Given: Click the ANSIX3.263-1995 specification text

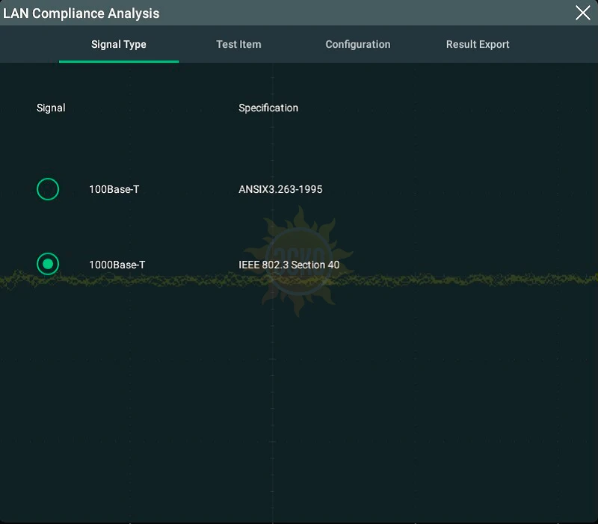Looking at the screenshot, I should pyautogui.click(x=280, y=190).
